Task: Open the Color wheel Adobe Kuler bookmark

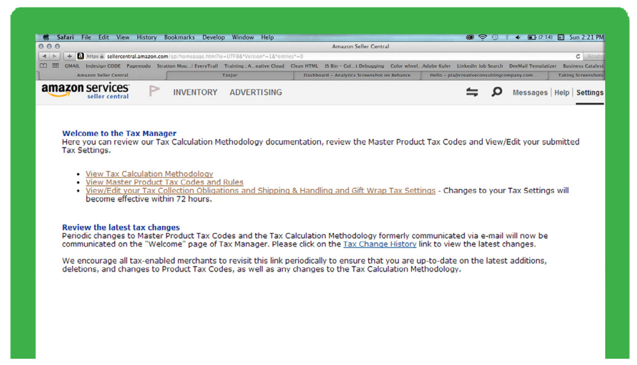Action: pyautogui.click(x=420, y=66)
